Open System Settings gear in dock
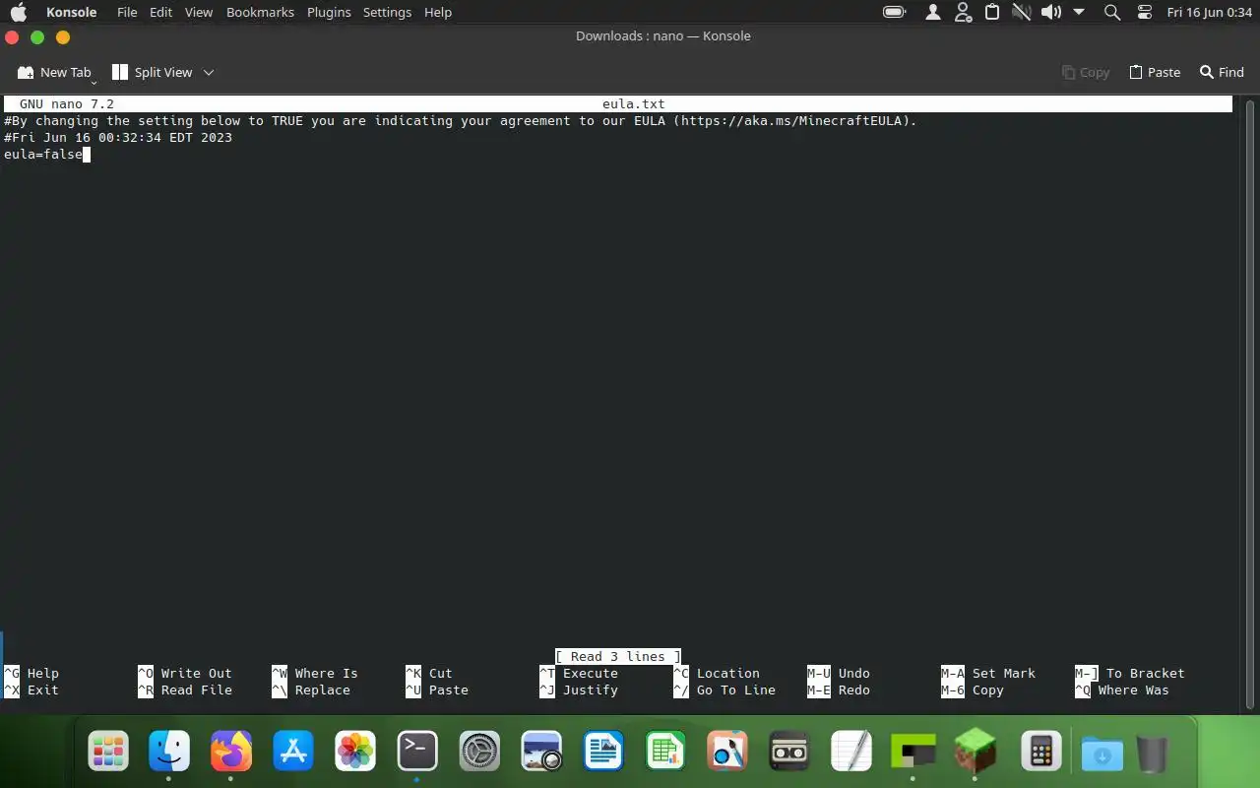This screenshot has height=788, width=1260. pyautogui.click(x=479, y=753)
